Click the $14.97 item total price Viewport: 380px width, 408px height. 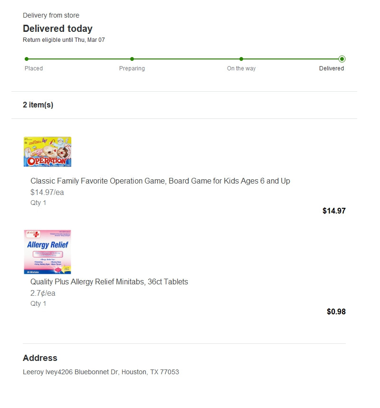[x=334, y=211]
